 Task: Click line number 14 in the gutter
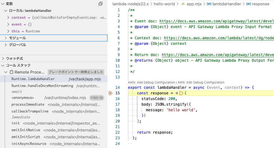pos(118,88)
